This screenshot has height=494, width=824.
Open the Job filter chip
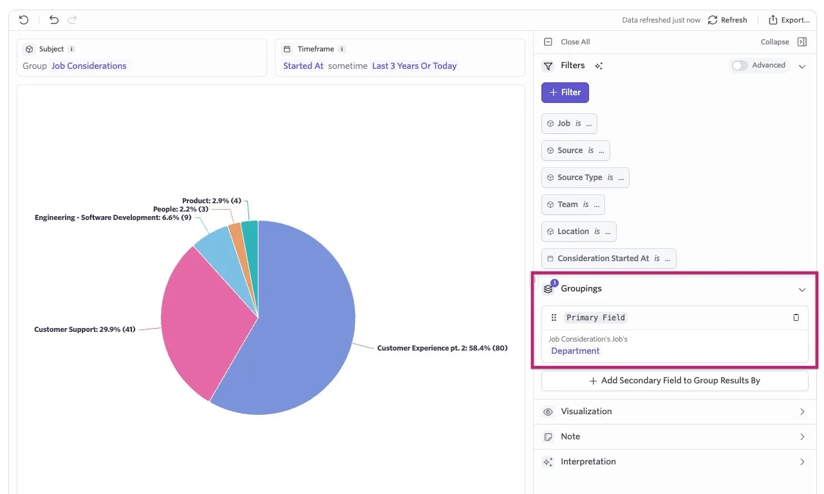coord(569,123)
